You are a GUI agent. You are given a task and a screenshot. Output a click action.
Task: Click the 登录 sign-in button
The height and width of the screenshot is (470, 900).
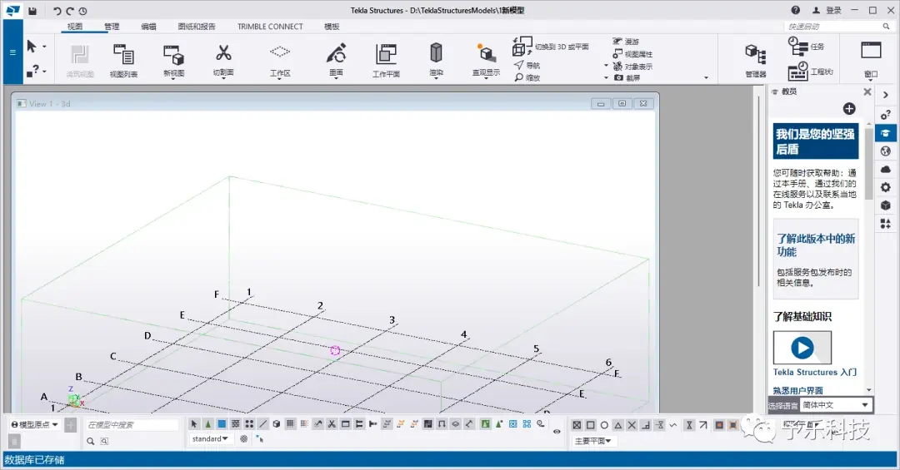(827, 10)
